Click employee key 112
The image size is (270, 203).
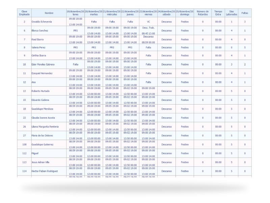pyautogui.click(x=24, y=153)
